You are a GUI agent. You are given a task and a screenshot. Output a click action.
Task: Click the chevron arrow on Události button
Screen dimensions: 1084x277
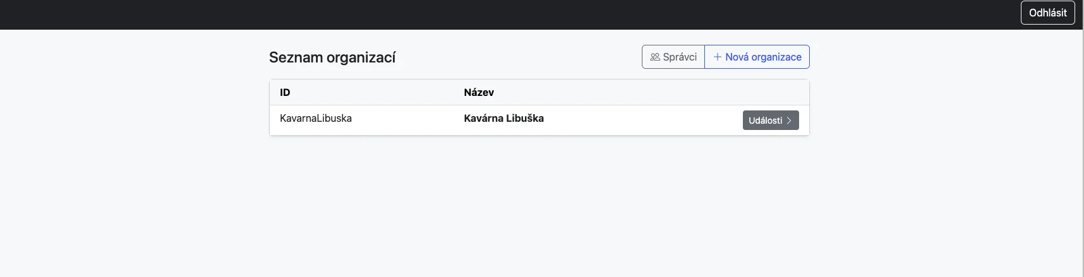click(789, 121)
